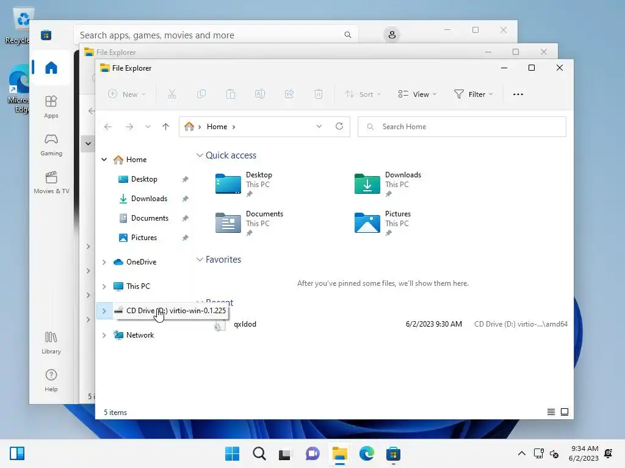Screen dimensions: 625x468
Task: Click the Microsoft Store search box
Action: point(215,35)
